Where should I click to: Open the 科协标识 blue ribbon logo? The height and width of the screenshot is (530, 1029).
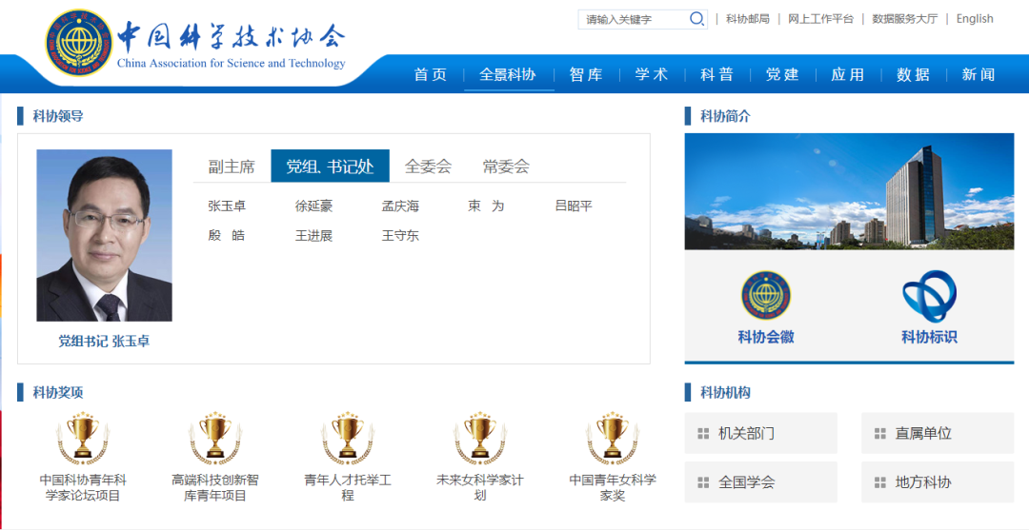point(929,296)
